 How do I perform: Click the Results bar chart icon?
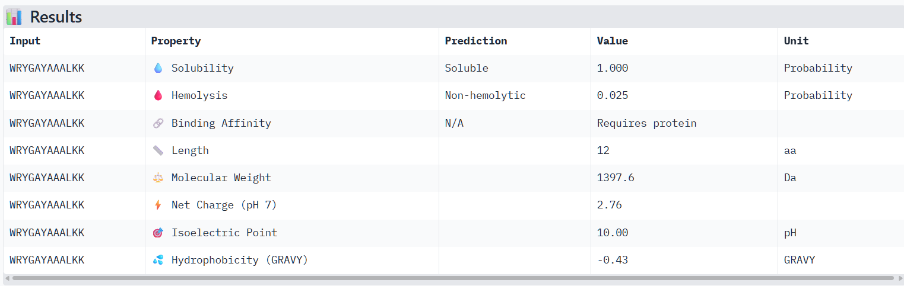14,17
